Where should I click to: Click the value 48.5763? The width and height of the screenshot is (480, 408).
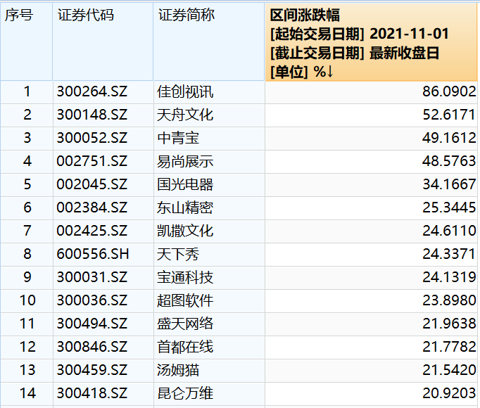click(449, 161)
